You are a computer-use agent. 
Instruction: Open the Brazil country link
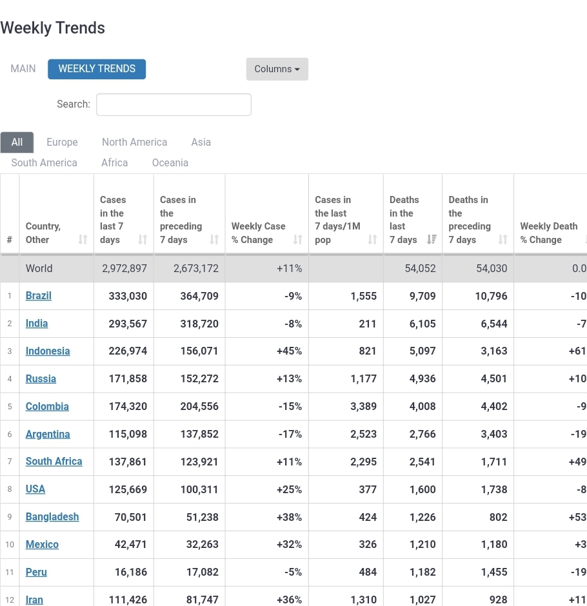39,296
